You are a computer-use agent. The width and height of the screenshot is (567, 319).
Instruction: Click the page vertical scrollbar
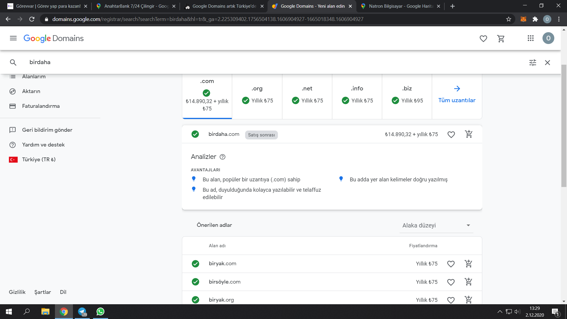click(564, 126)
